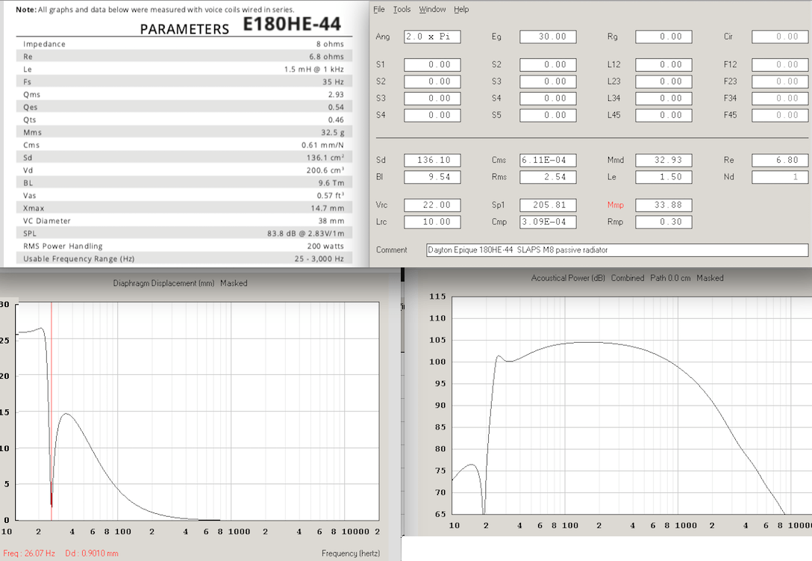Edit the L23 field
The height and width of the screenshot is (561, 812).
tap(664, 81)
